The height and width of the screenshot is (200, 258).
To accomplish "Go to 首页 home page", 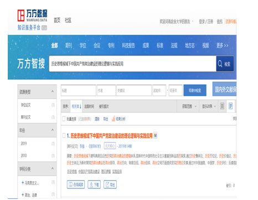I will (57, 20).
